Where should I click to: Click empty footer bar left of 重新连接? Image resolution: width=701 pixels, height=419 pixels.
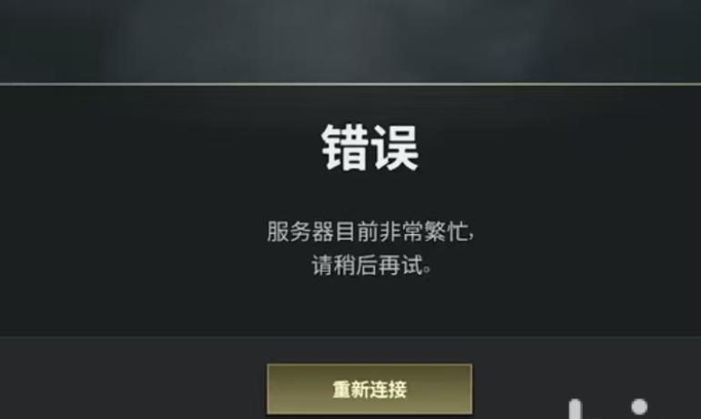(133, 378)
